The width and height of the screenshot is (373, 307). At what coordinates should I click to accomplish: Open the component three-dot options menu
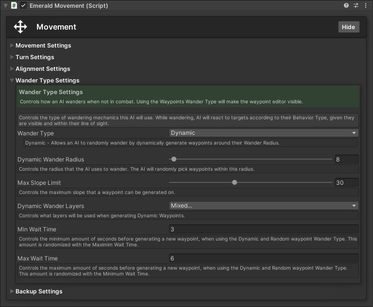[366, 5]
